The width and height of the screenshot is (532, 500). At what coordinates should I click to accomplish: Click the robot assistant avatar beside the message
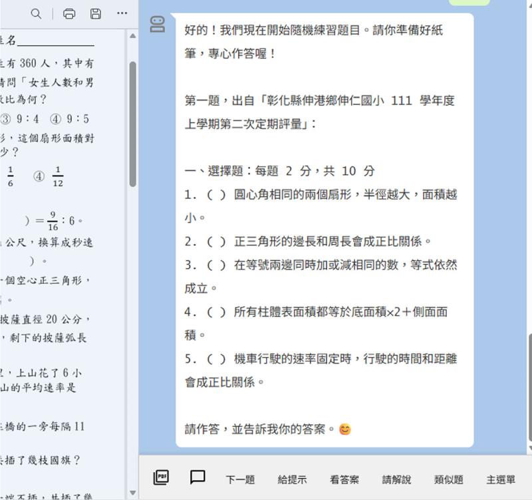tap(156, 25)
